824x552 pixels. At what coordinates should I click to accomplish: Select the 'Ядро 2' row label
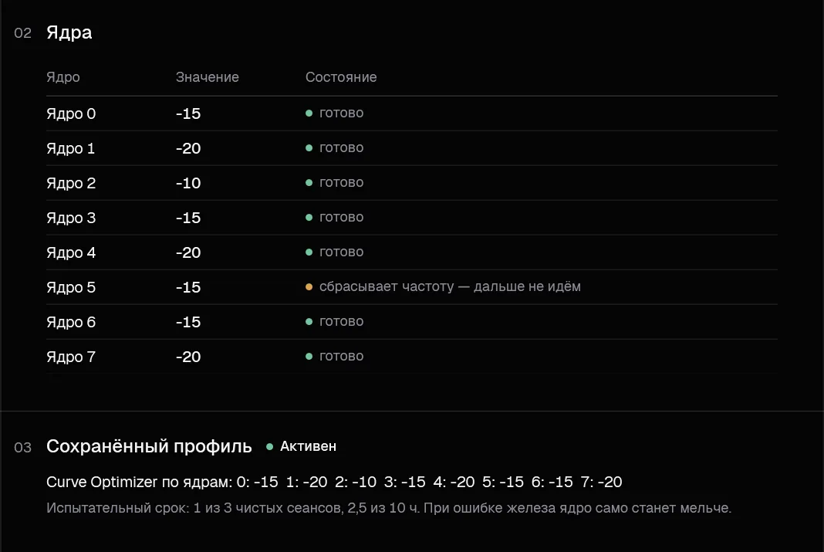point(71,183)
